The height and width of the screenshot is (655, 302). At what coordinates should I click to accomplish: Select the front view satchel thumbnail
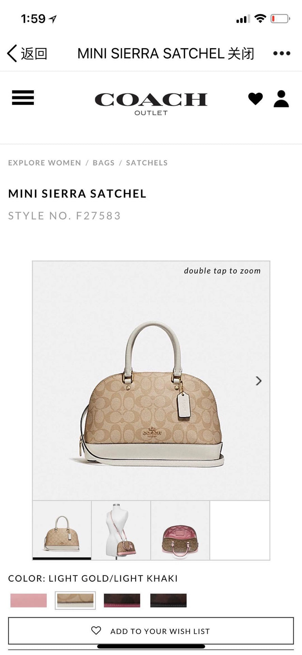62,530
